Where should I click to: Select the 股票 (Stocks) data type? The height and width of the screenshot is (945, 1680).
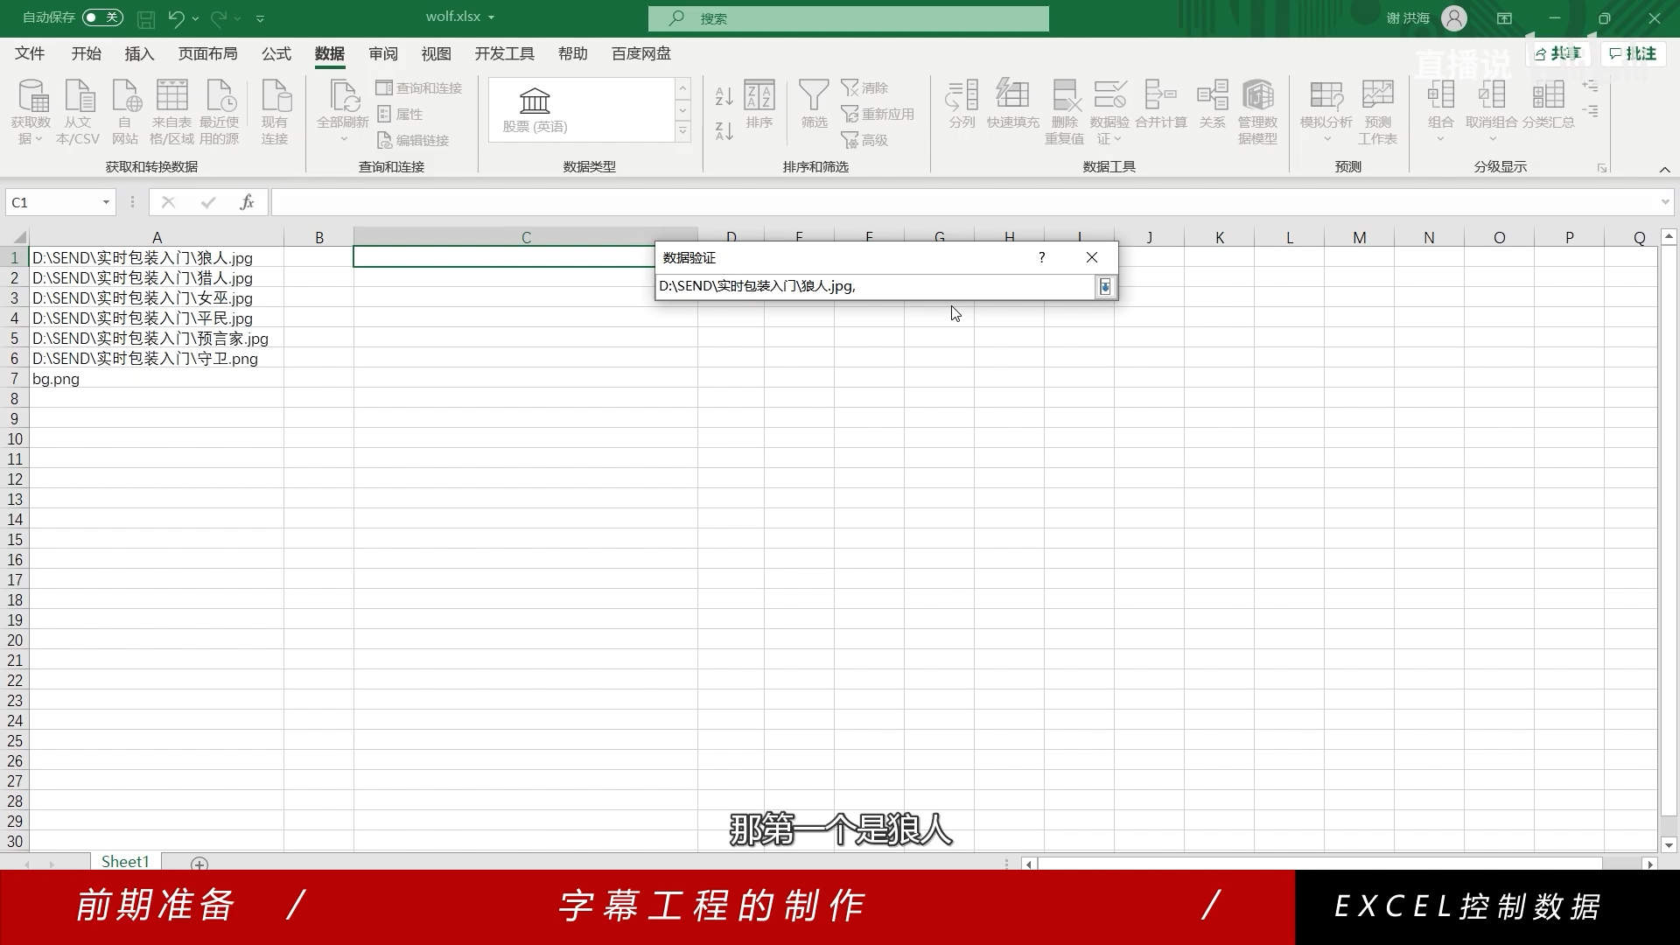(535, 109)
